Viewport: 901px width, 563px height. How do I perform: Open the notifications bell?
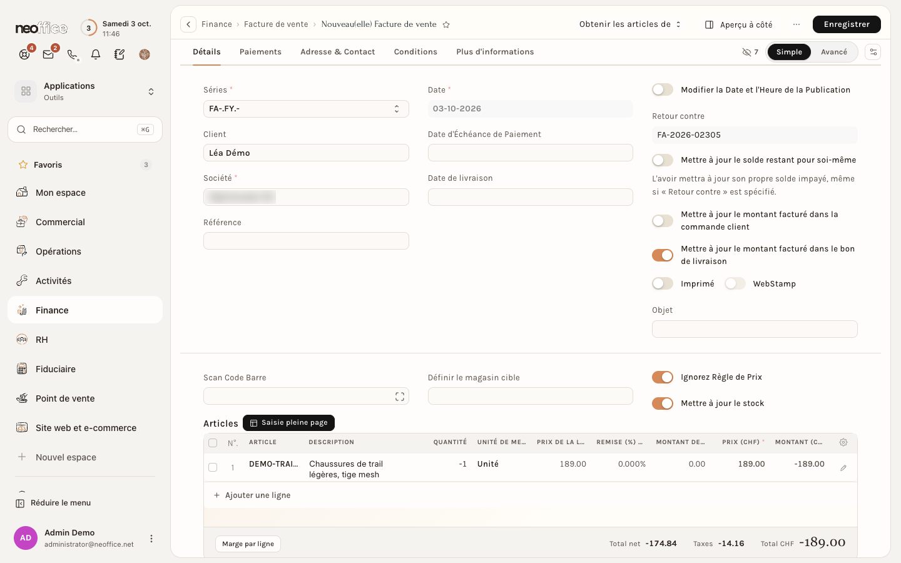[x=96, y=54]
